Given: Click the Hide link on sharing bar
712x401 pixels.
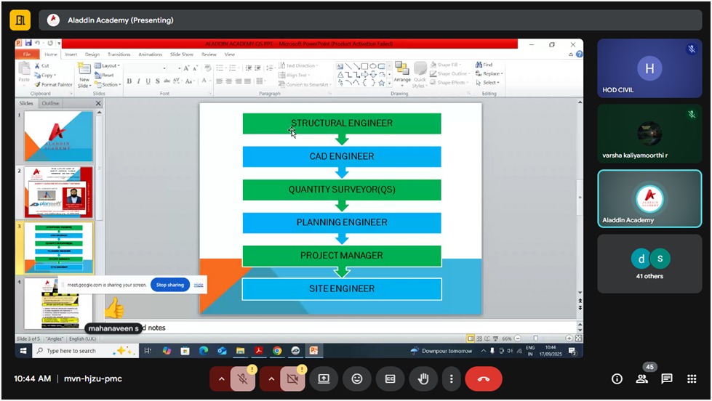Looking at the screenshot, I should click(199, 285).
